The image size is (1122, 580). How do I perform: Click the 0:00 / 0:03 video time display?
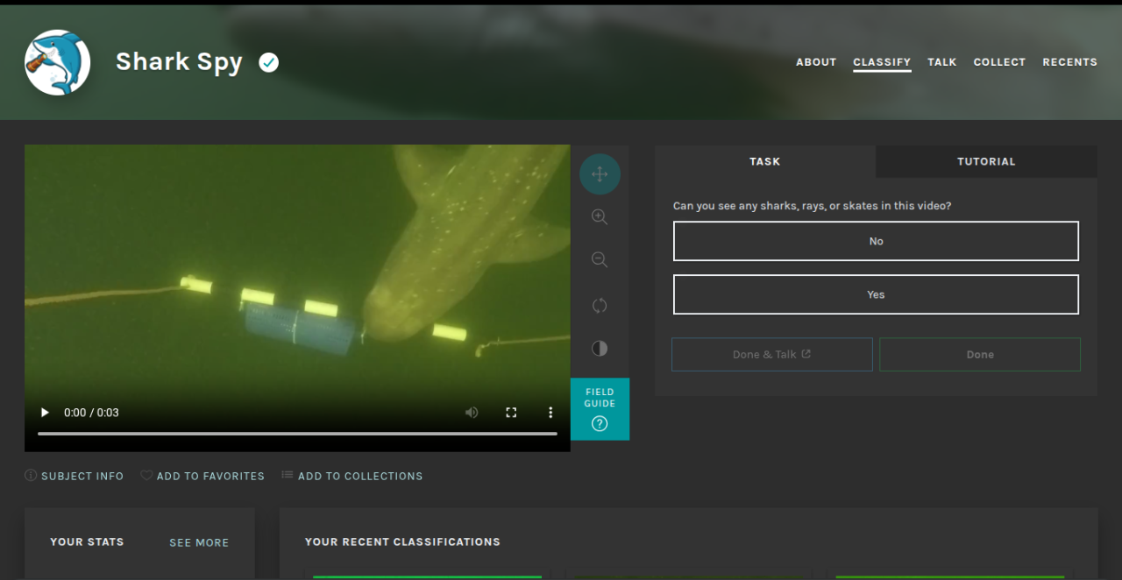pyautogui.click(x=91, y=413)
